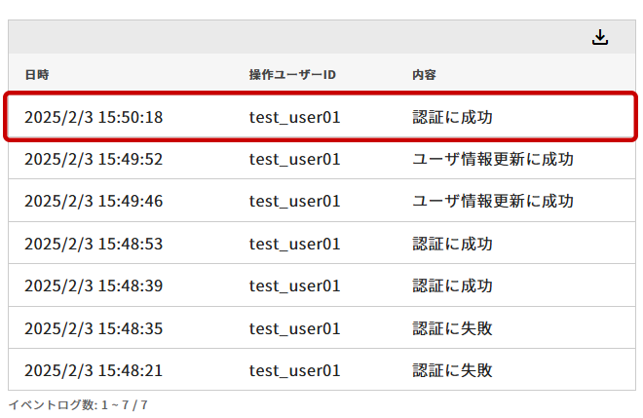Select the highlighted 15:50:18 log row timestamp
Viewport: 643px width, 418px height.
[94, 117]
